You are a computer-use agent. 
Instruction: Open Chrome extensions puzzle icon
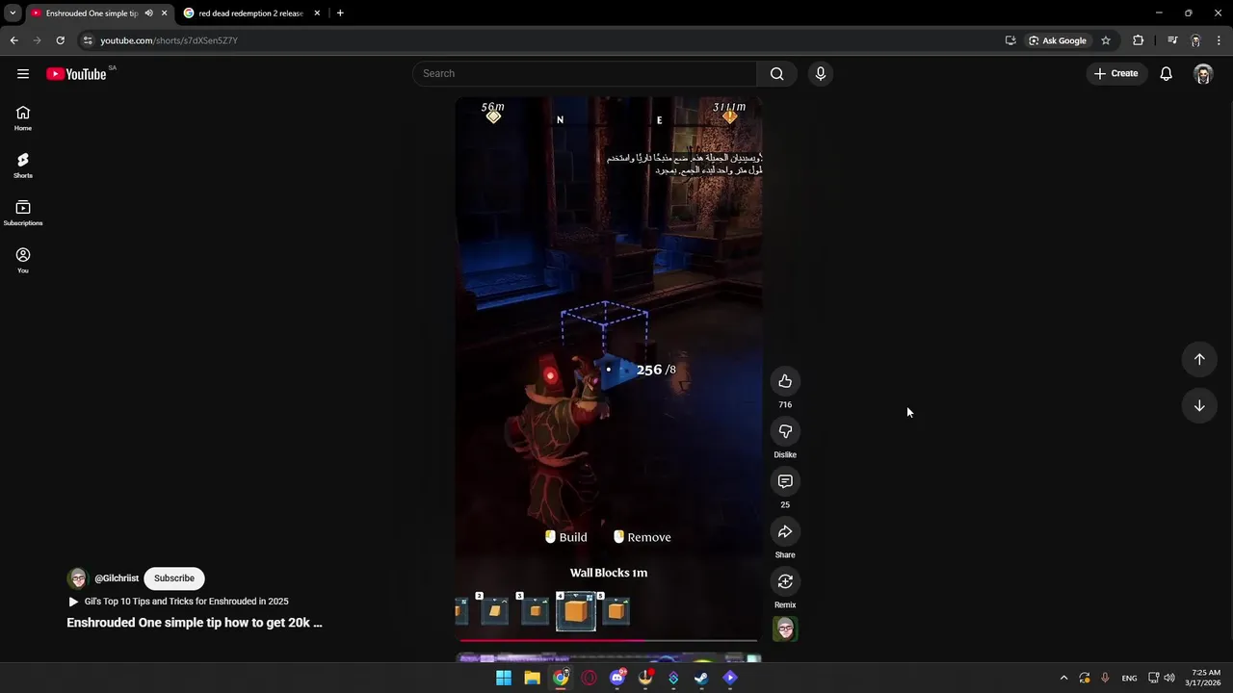tap(1139, 40)
